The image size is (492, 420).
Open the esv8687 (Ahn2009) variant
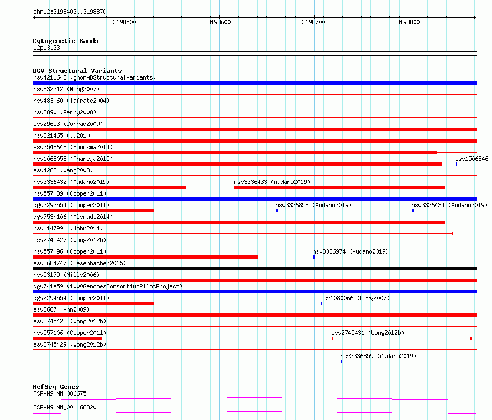(x=61, y=309)
